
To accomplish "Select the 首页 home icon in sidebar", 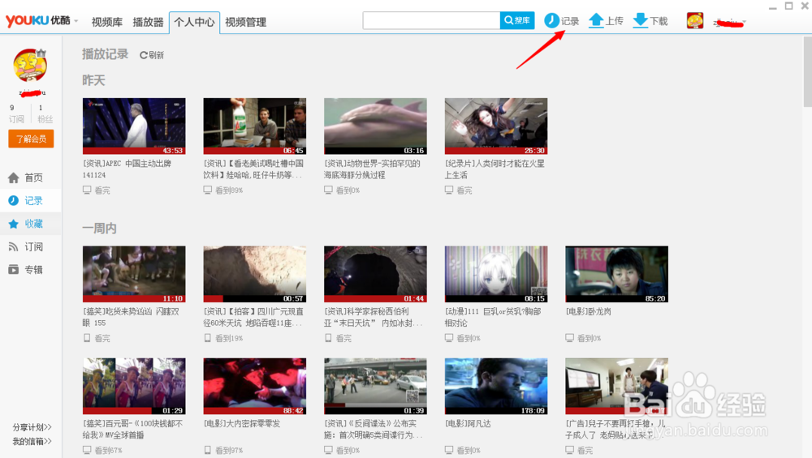I will [14, 178].
